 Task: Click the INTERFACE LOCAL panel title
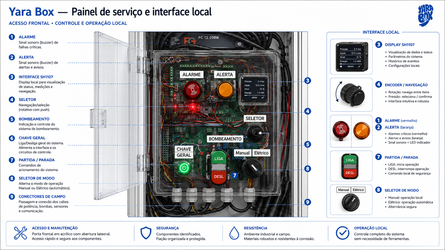coord(381,32)
